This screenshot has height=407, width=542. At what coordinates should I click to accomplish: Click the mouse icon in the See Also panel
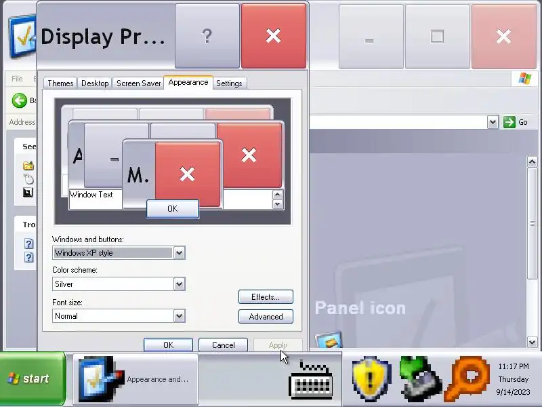click(28, 179)
